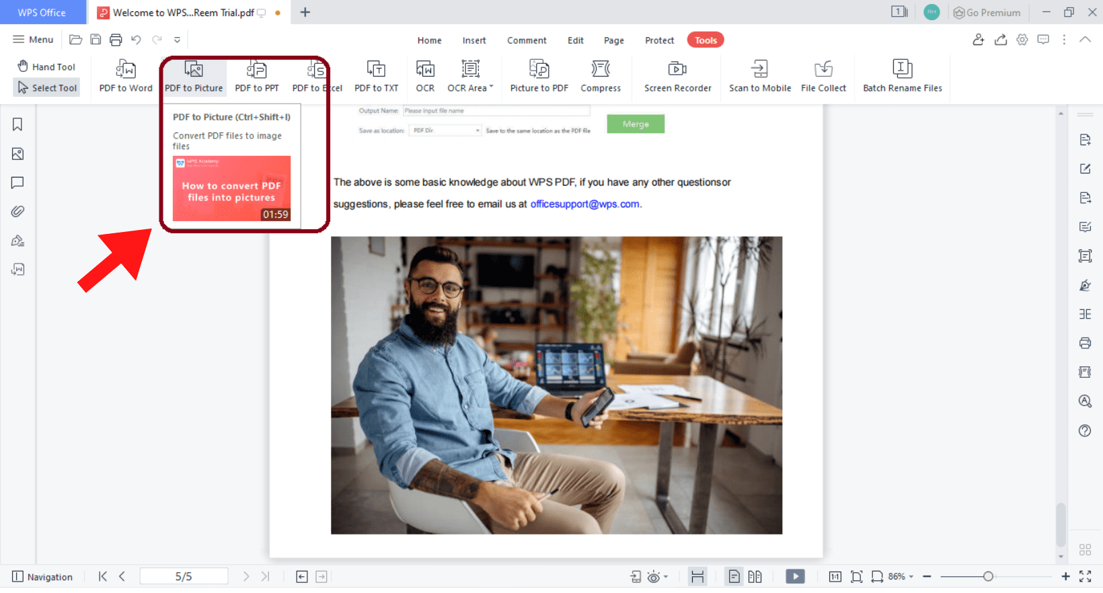Click the officesupport@wps.com link
Screen dimensions: 1103x593
point(584,204)
